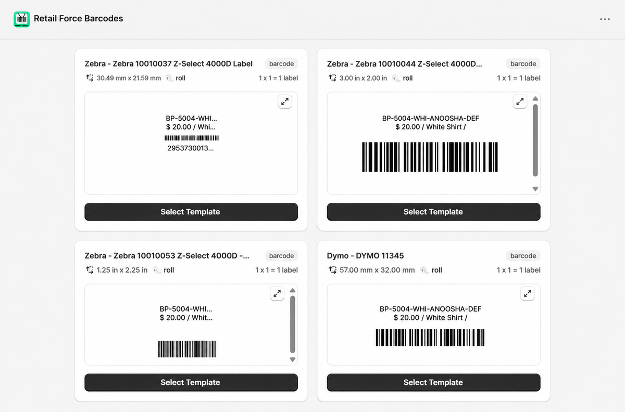Click scrollbar thumb in Zebra 10010044 preview

(535, 140)
